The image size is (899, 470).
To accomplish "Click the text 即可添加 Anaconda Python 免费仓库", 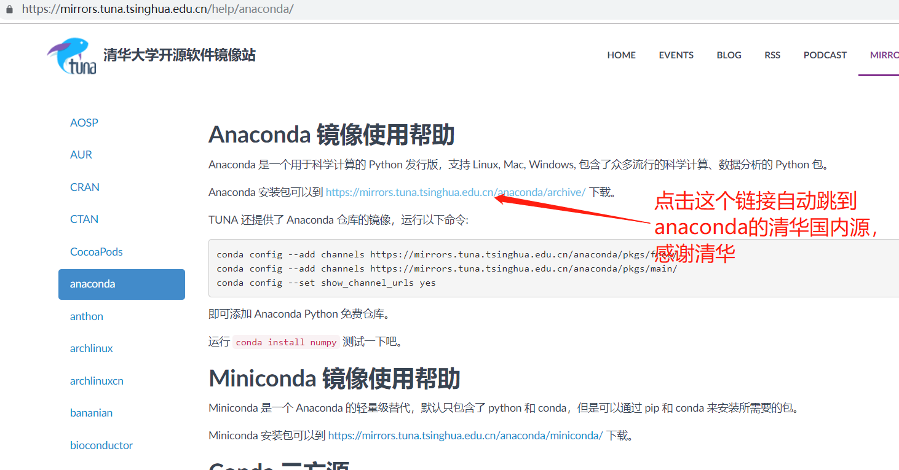I will coord(299,314).
